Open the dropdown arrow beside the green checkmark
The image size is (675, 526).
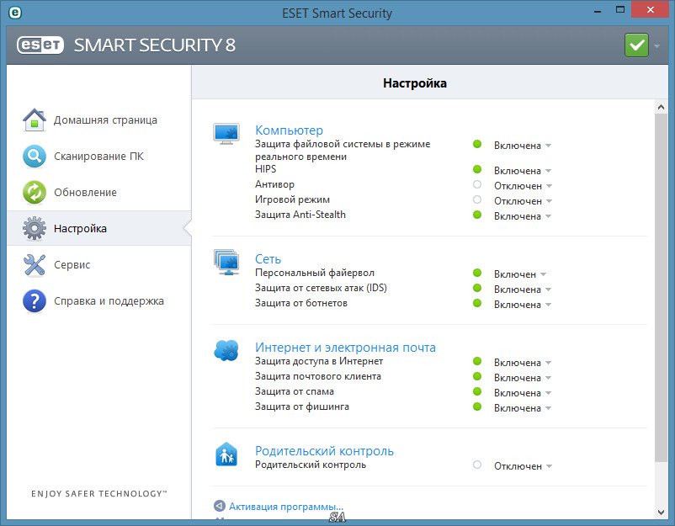tap(656, 45)
